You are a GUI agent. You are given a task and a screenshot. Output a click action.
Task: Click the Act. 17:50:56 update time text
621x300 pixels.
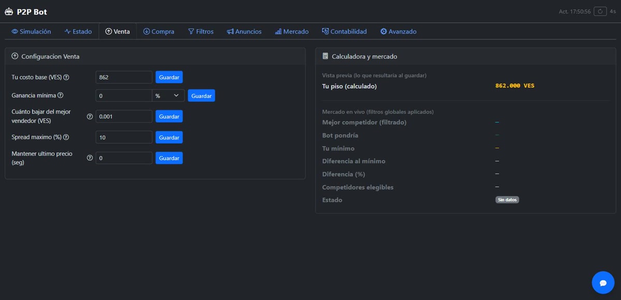click(574, 11)
